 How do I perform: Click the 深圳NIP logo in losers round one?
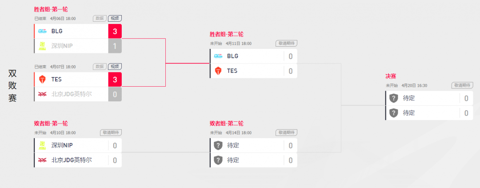pyautogui.click(x=42, y=145)
